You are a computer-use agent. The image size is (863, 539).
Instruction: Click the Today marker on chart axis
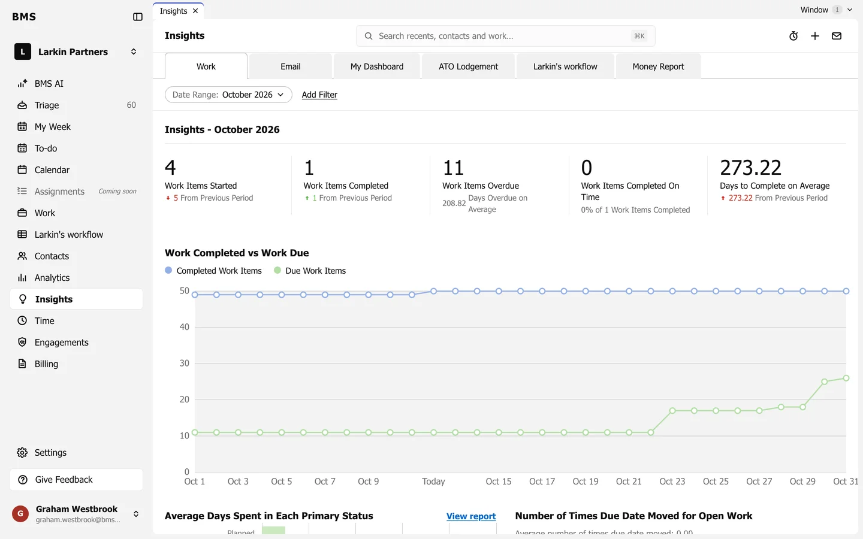433,482
